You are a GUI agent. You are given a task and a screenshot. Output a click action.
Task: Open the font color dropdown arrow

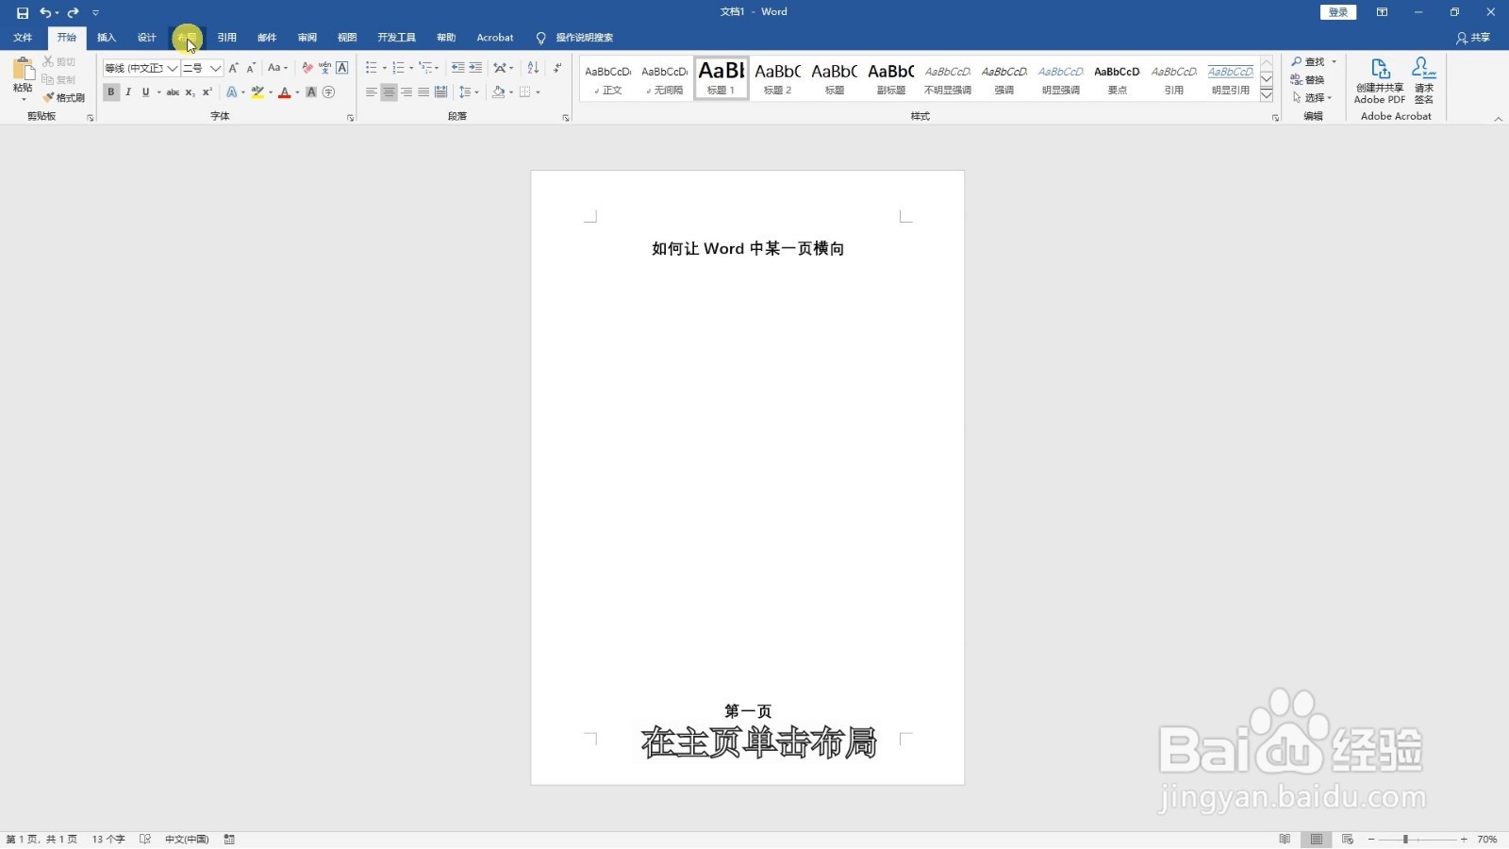[297, 92]
